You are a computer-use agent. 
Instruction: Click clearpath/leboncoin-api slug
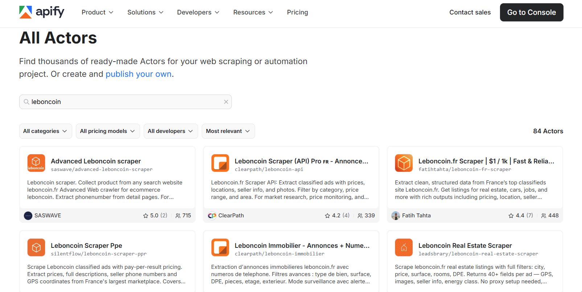coord(269,170)
